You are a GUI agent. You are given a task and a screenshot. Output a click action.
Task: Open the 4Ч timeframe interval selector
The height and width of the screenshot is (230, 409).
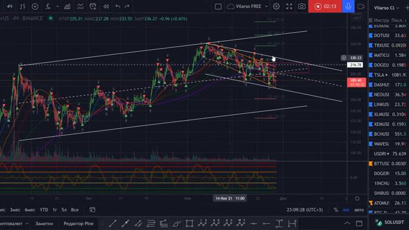(10, 6)
